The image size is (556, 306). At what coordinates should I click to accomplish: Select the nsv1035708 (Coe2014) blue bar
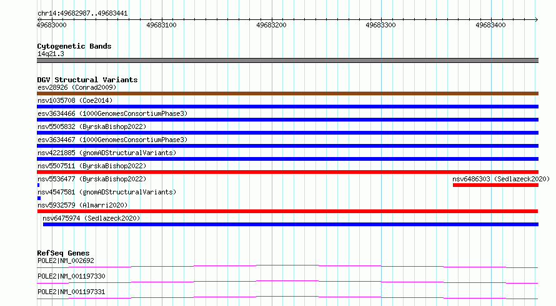pos(287,107)
